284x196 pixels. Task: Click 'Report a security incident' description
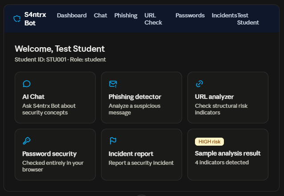(141, 163)
